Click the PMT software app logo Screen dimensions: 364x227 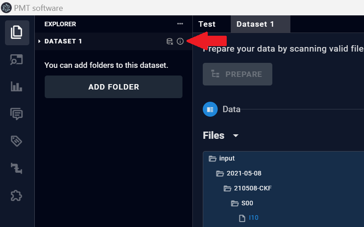(7, 8)
